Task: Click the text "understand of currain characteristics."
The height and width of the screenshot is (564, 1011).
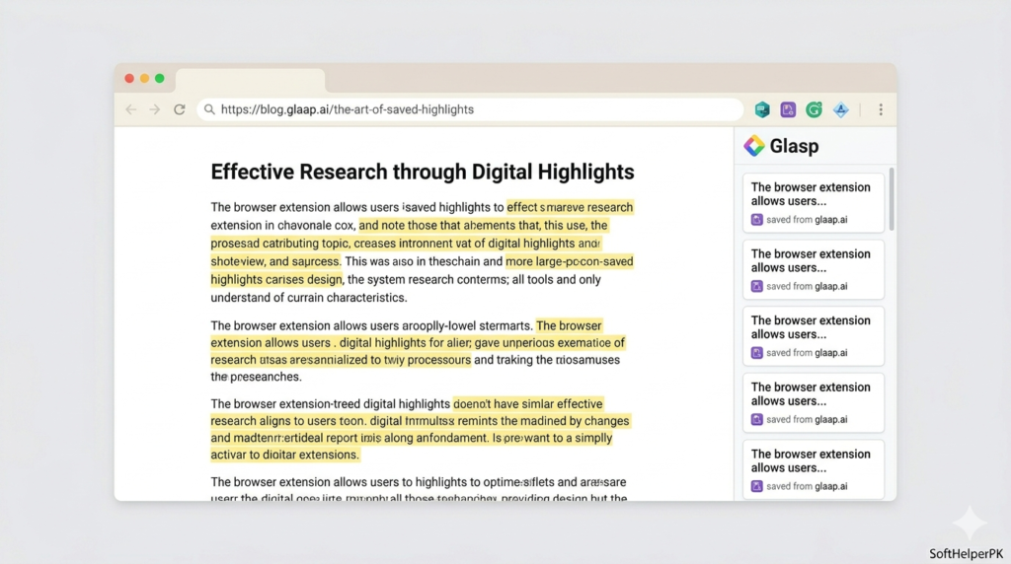Action: click(309, 298)
